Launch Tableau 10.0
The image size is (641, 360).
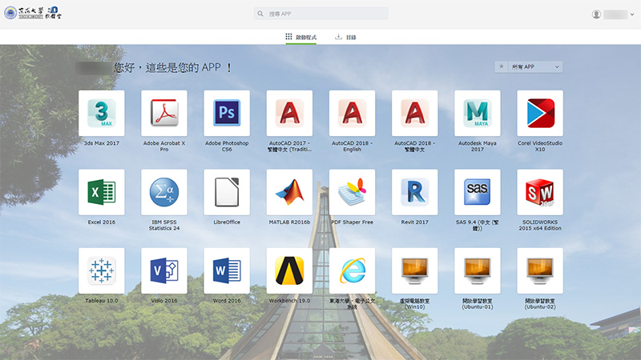102,270
